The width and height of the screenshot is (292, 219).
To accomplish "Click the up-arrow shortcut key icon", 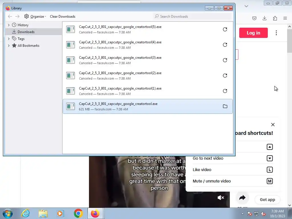I will [x=270, y=147].
